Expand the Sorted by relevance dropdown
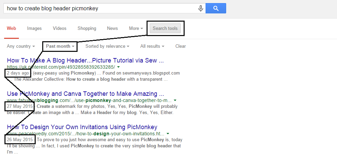337x158 pixels. click(107, 46)
